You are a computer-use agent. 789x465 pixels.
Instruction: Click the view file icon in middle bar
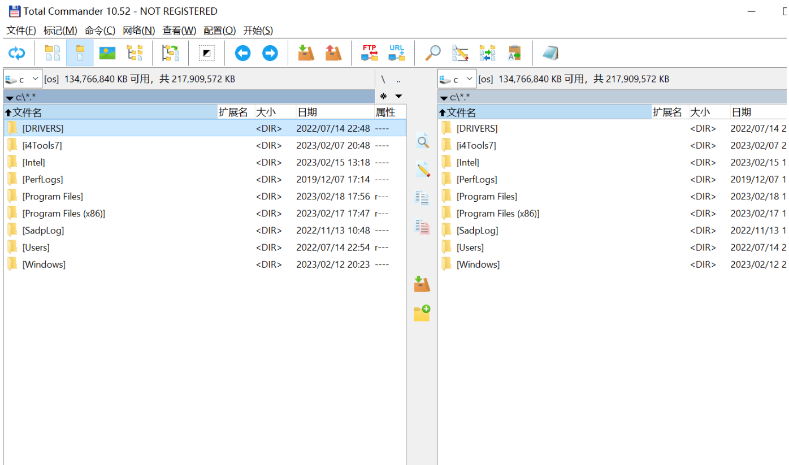422,141
